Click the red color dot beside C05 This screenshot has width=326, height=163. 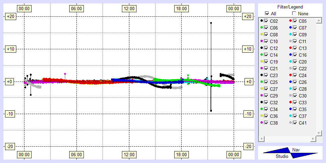coord(290,21)
